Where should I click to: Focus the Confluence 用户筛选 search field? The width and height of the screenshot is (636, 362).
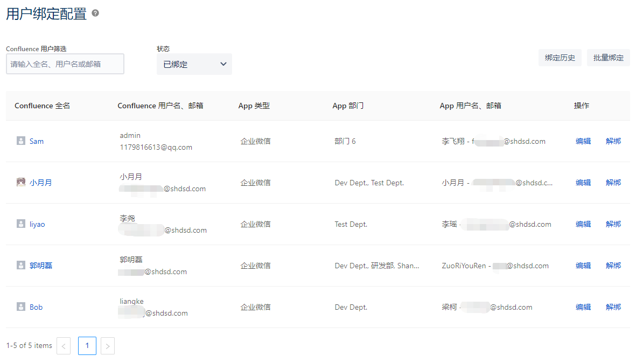pos(65,64)
